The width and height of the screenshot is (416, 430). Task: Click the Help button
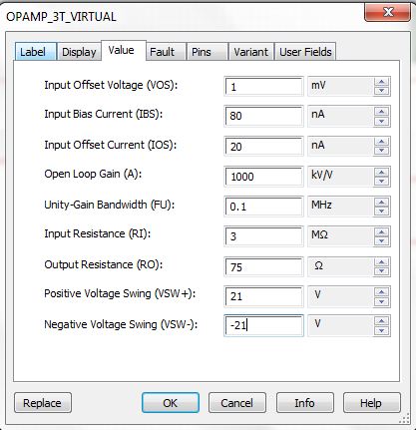tap(372, 403)
